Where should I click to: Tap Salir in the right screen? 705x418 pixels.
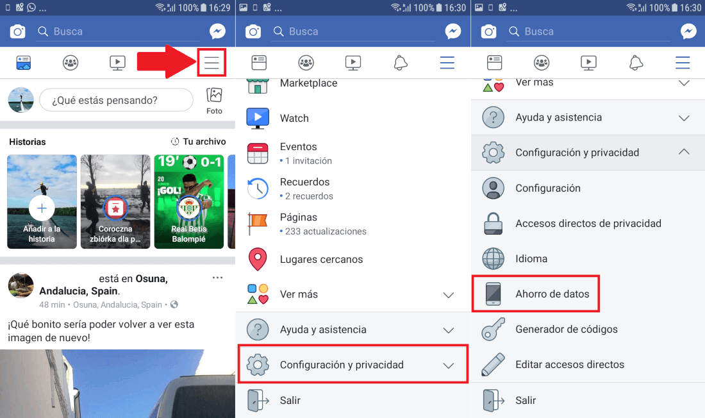click(588, 400)
